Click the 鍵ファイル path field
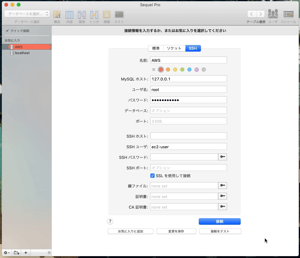300x258 pixels. coord(184,186)
